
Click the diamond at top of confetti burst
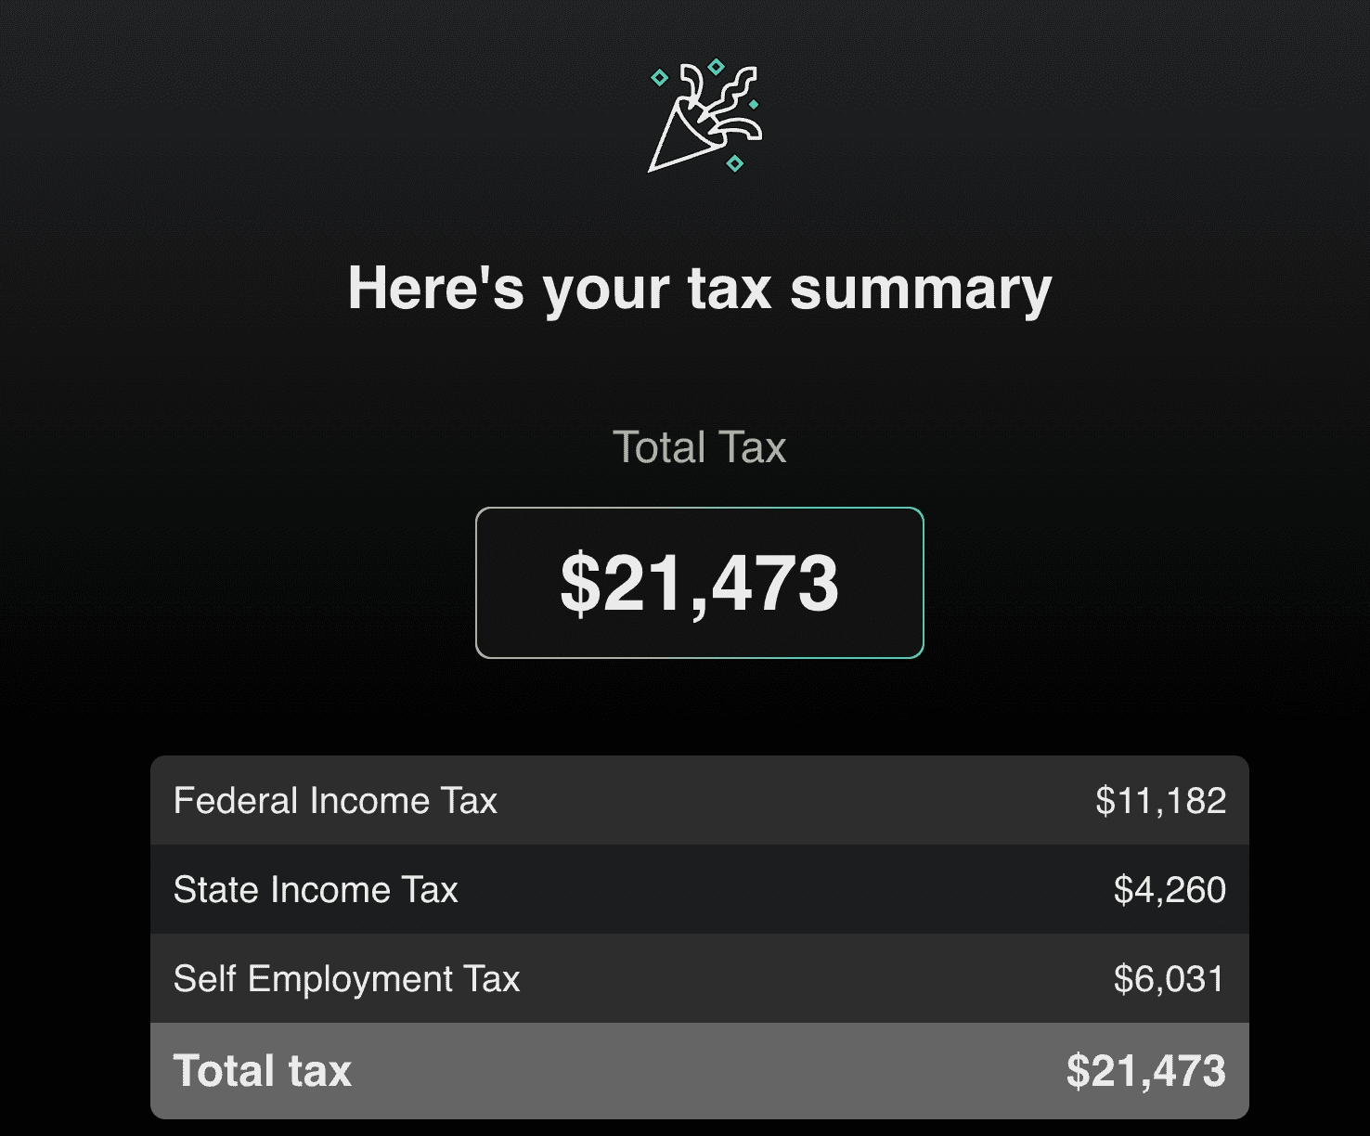pyautogui.click(x=716, y=65)
